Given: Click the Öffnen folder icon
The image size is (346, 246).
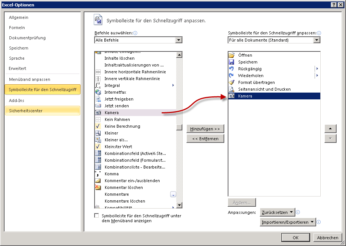Looking at the screenshot, I should tap(231, 55).
